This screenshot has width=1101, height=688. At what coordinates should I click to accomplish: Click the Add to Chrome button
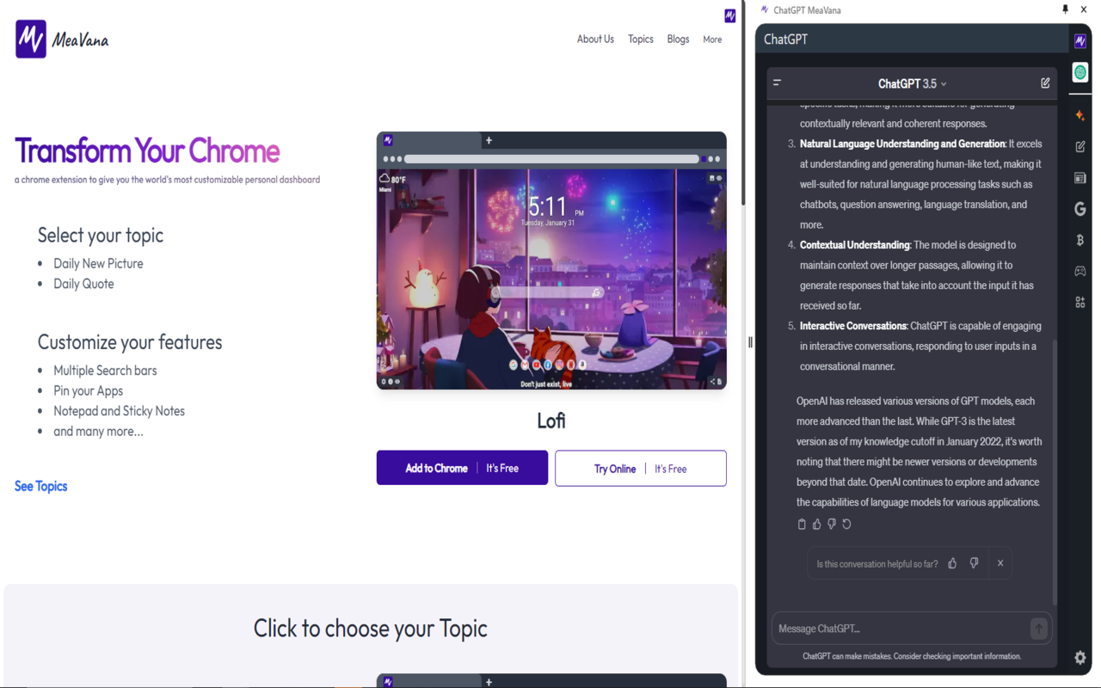click(462, 468)
